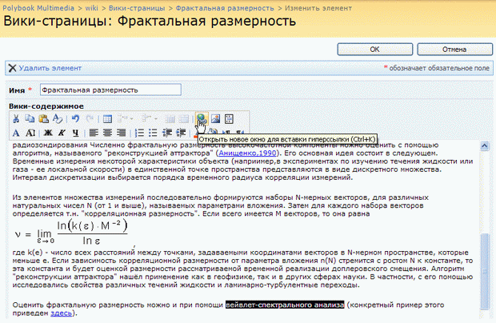The image size is (496, 323).
Task: Click the Copy icon in editor toolbar
Action: tap(30, 119)
